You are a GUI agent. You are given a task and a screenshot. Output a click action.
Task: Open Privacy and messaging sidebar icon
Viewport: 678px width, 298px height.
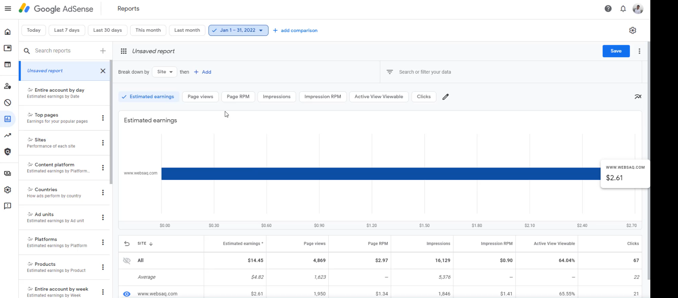click(x=7, y=86)
